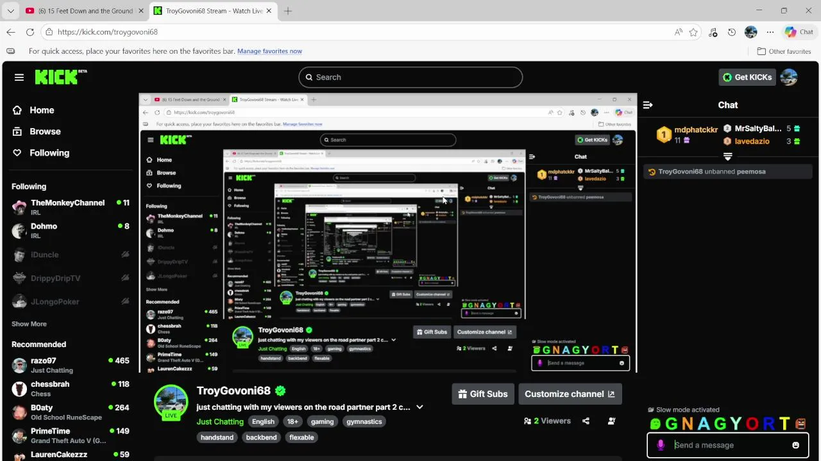Open chessbrah recommended channel
The width and height of the screenshot is (821, 461).
coord(71,389)
